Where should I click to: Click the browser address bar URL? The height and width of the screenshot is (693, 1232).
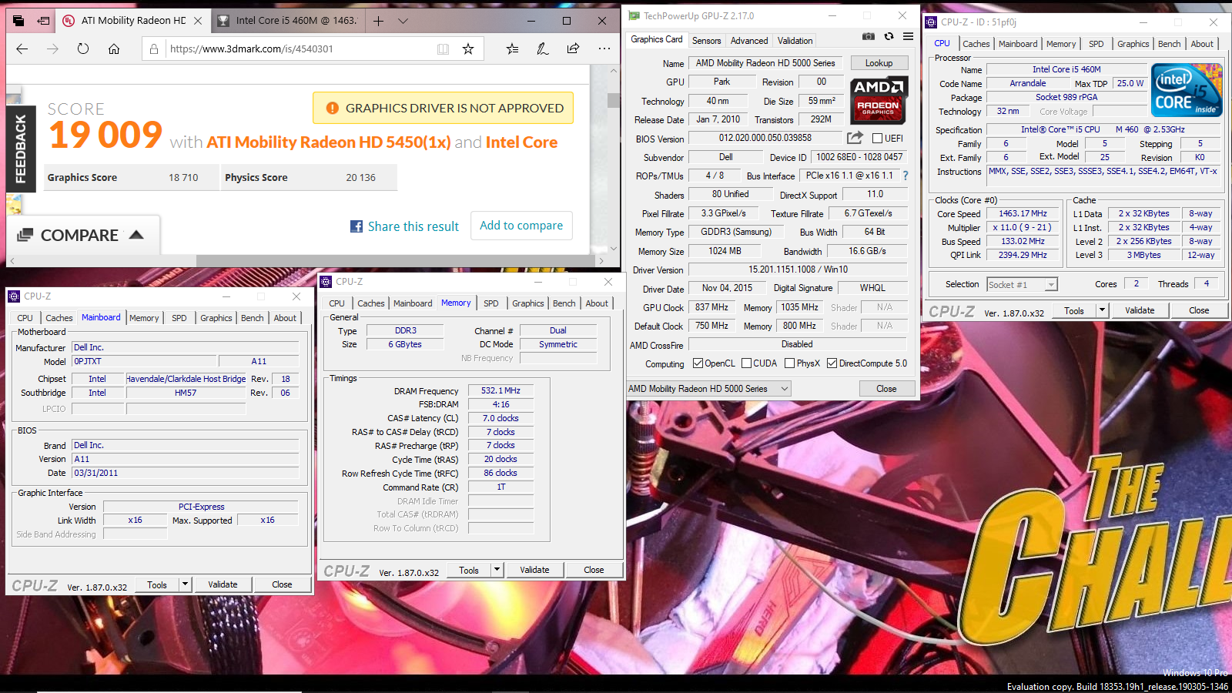[252, 49]
